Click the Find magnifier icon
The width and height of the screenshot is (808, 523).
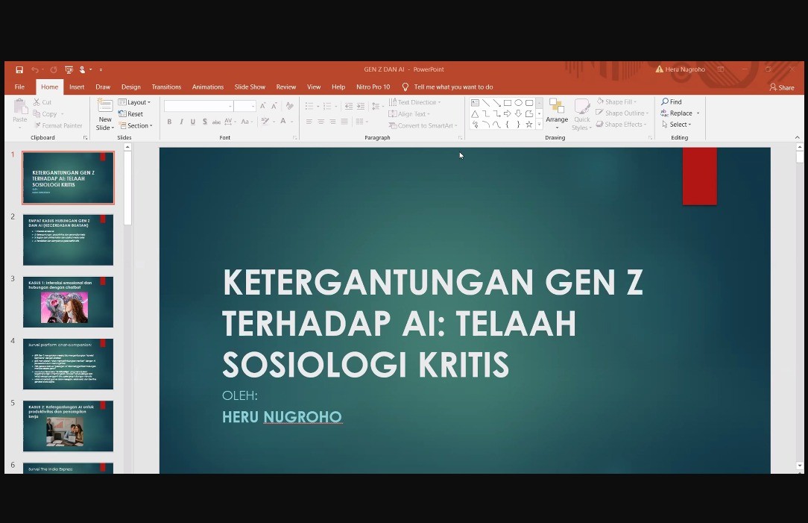click(x=665, y=101)
